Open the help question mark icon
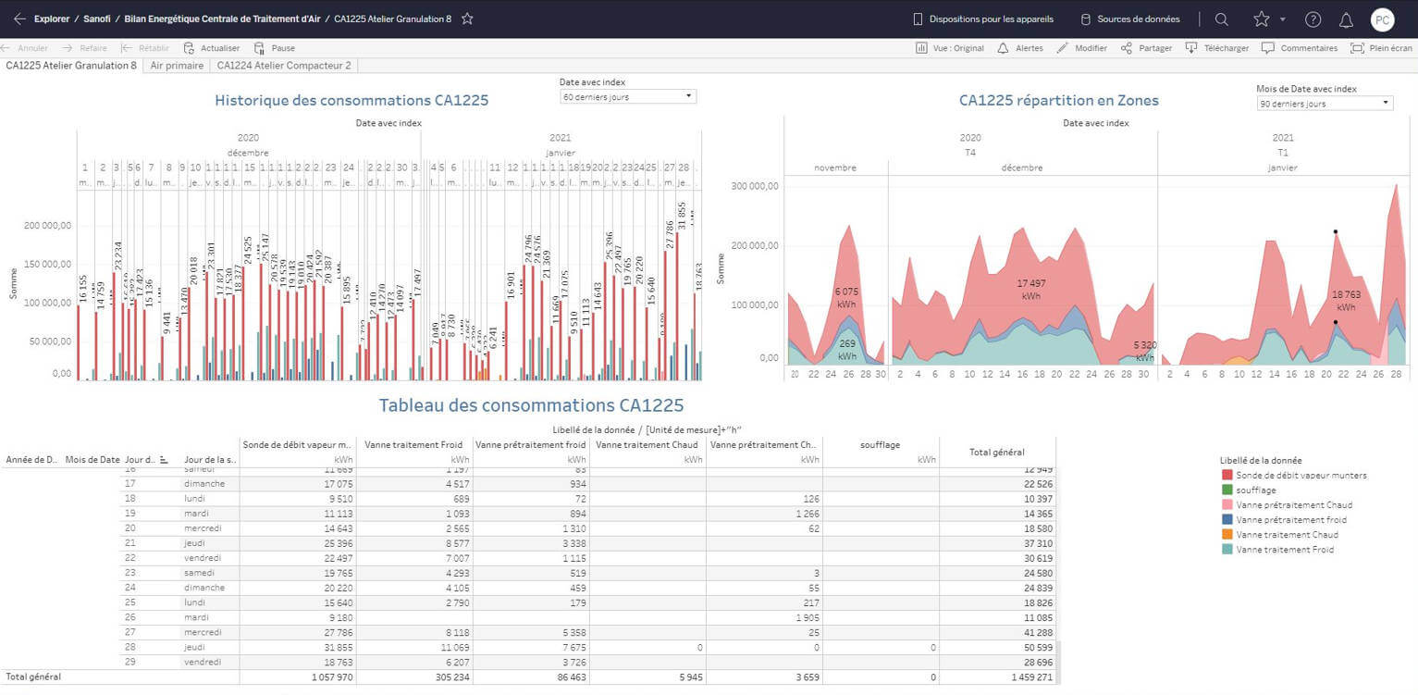Screen dimensions: 1418x695 tap(1313, 19)
